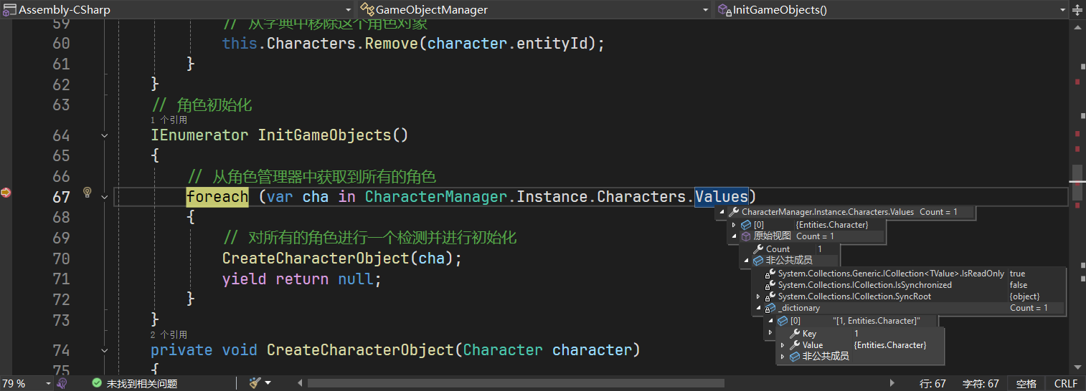Image resolution: width=1086 pixels, height=391 pixels.
Task: Click the horizontal scrollbar left arrow
Action: 300,383
